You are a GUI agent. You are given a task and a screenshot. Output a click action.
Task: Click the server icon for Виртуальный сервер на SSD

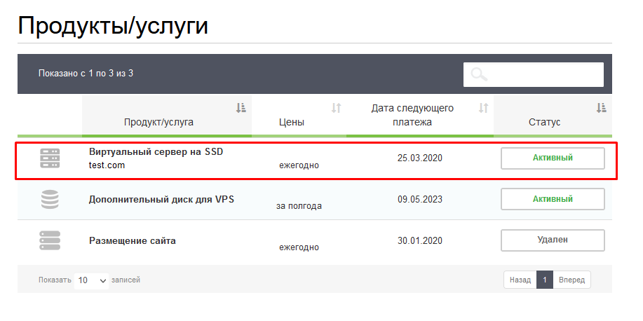point(50,159)
